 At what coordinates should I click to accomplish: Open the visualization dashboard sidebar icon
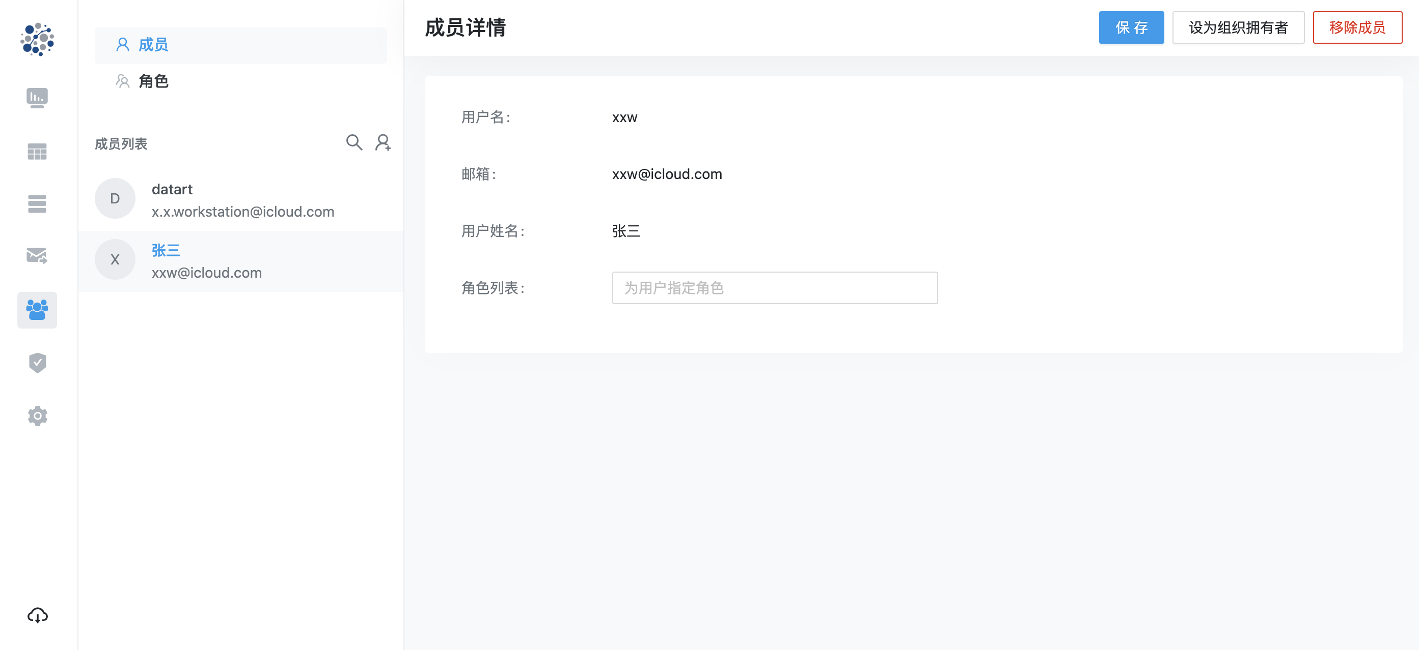(37, 98)
